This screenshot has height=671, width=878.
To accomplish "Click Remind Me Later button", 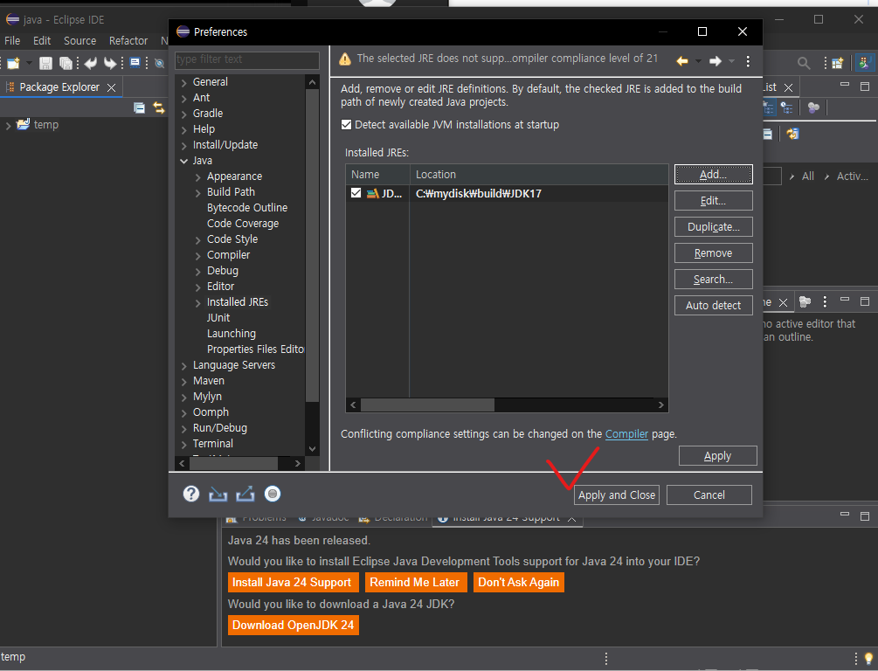I will click(x=414, y=583).
